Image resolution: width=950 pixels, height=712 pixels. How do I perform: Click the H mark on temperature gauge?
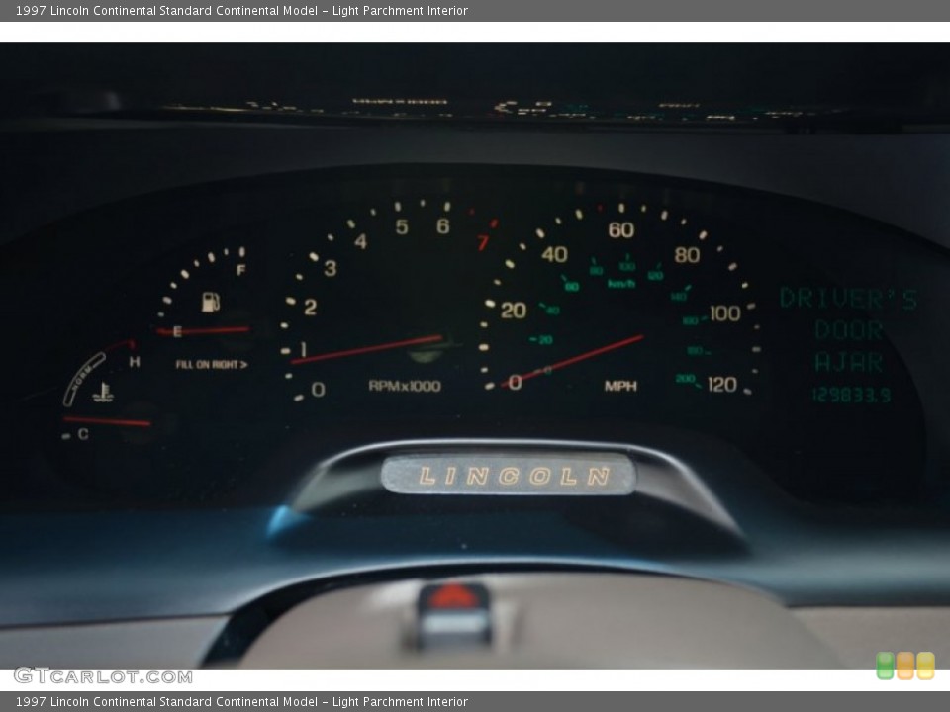coord(135,362)
